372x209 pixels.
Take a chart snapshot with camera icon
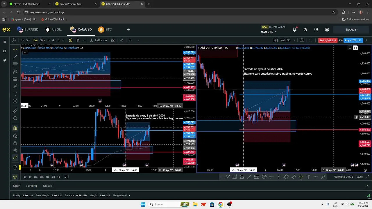[302, 40]
